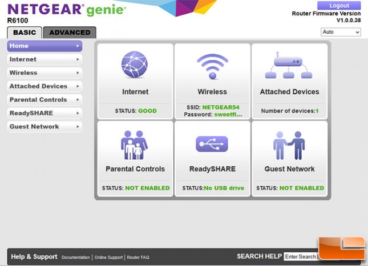The image size is (368, 266).
Task: Open the Attached Devices router diagram icon
Action: (x=289, y=65)
